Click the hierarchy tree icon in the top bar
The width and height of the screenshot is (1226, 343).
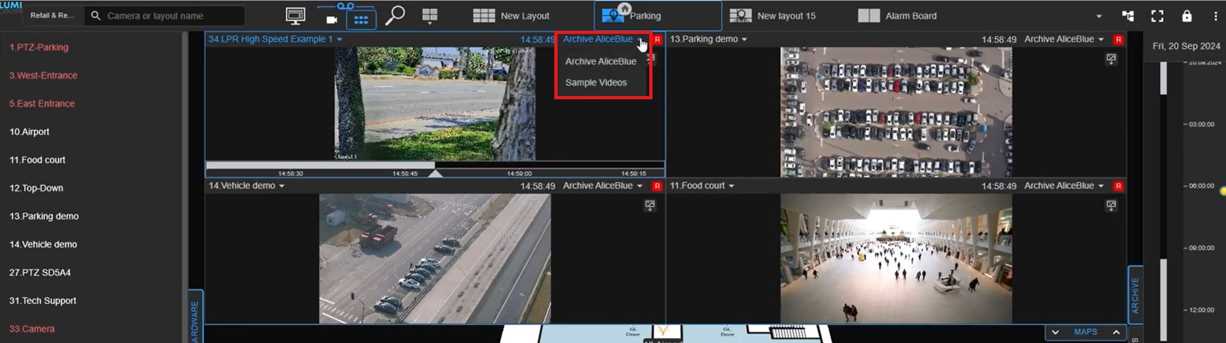tap(1127, 16)
